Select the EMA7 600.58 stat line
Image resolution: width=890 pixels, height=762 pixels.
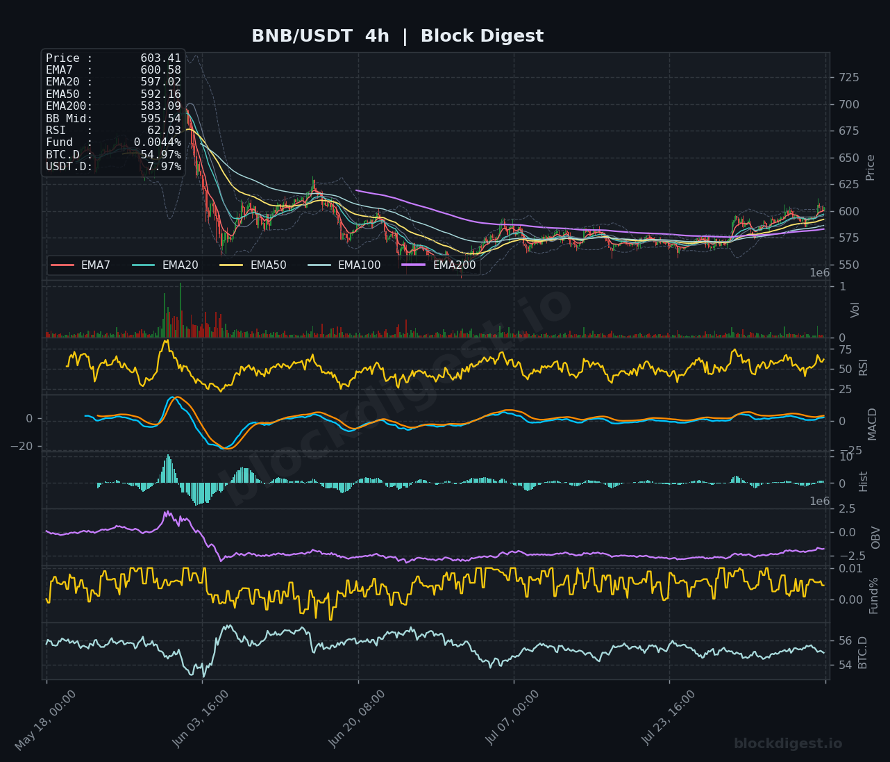pos(113,70)
